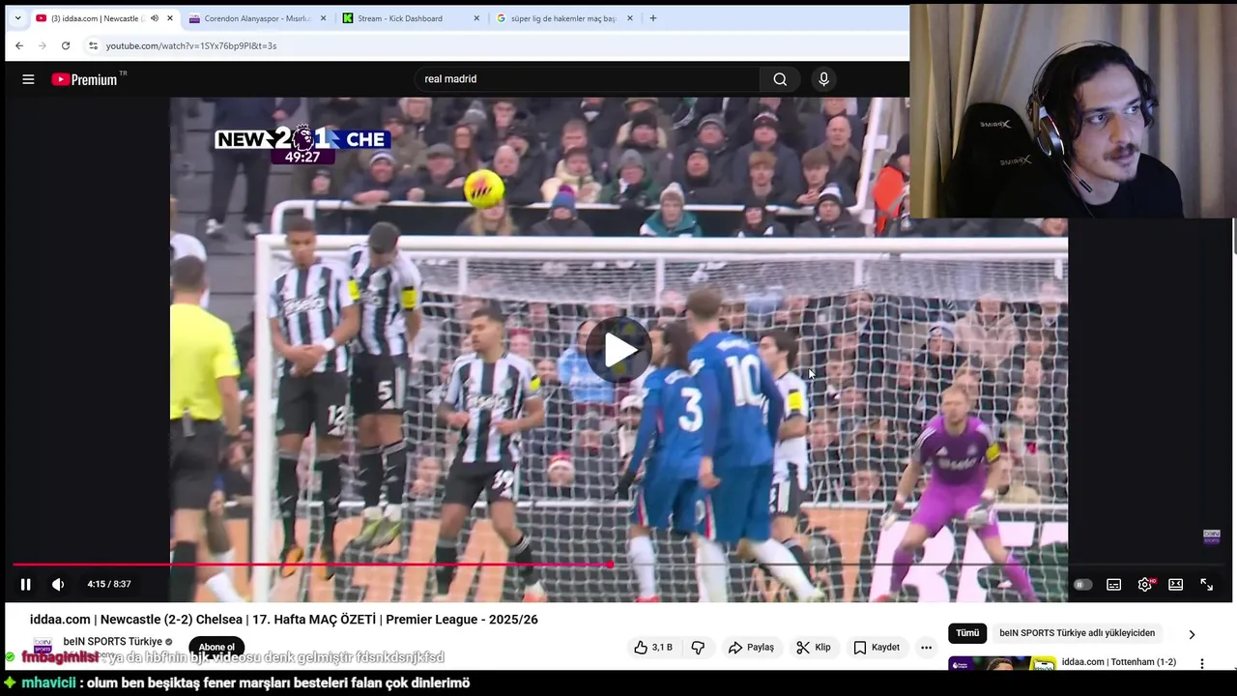Close the Kick Dashboard tab

pos(476,18)
